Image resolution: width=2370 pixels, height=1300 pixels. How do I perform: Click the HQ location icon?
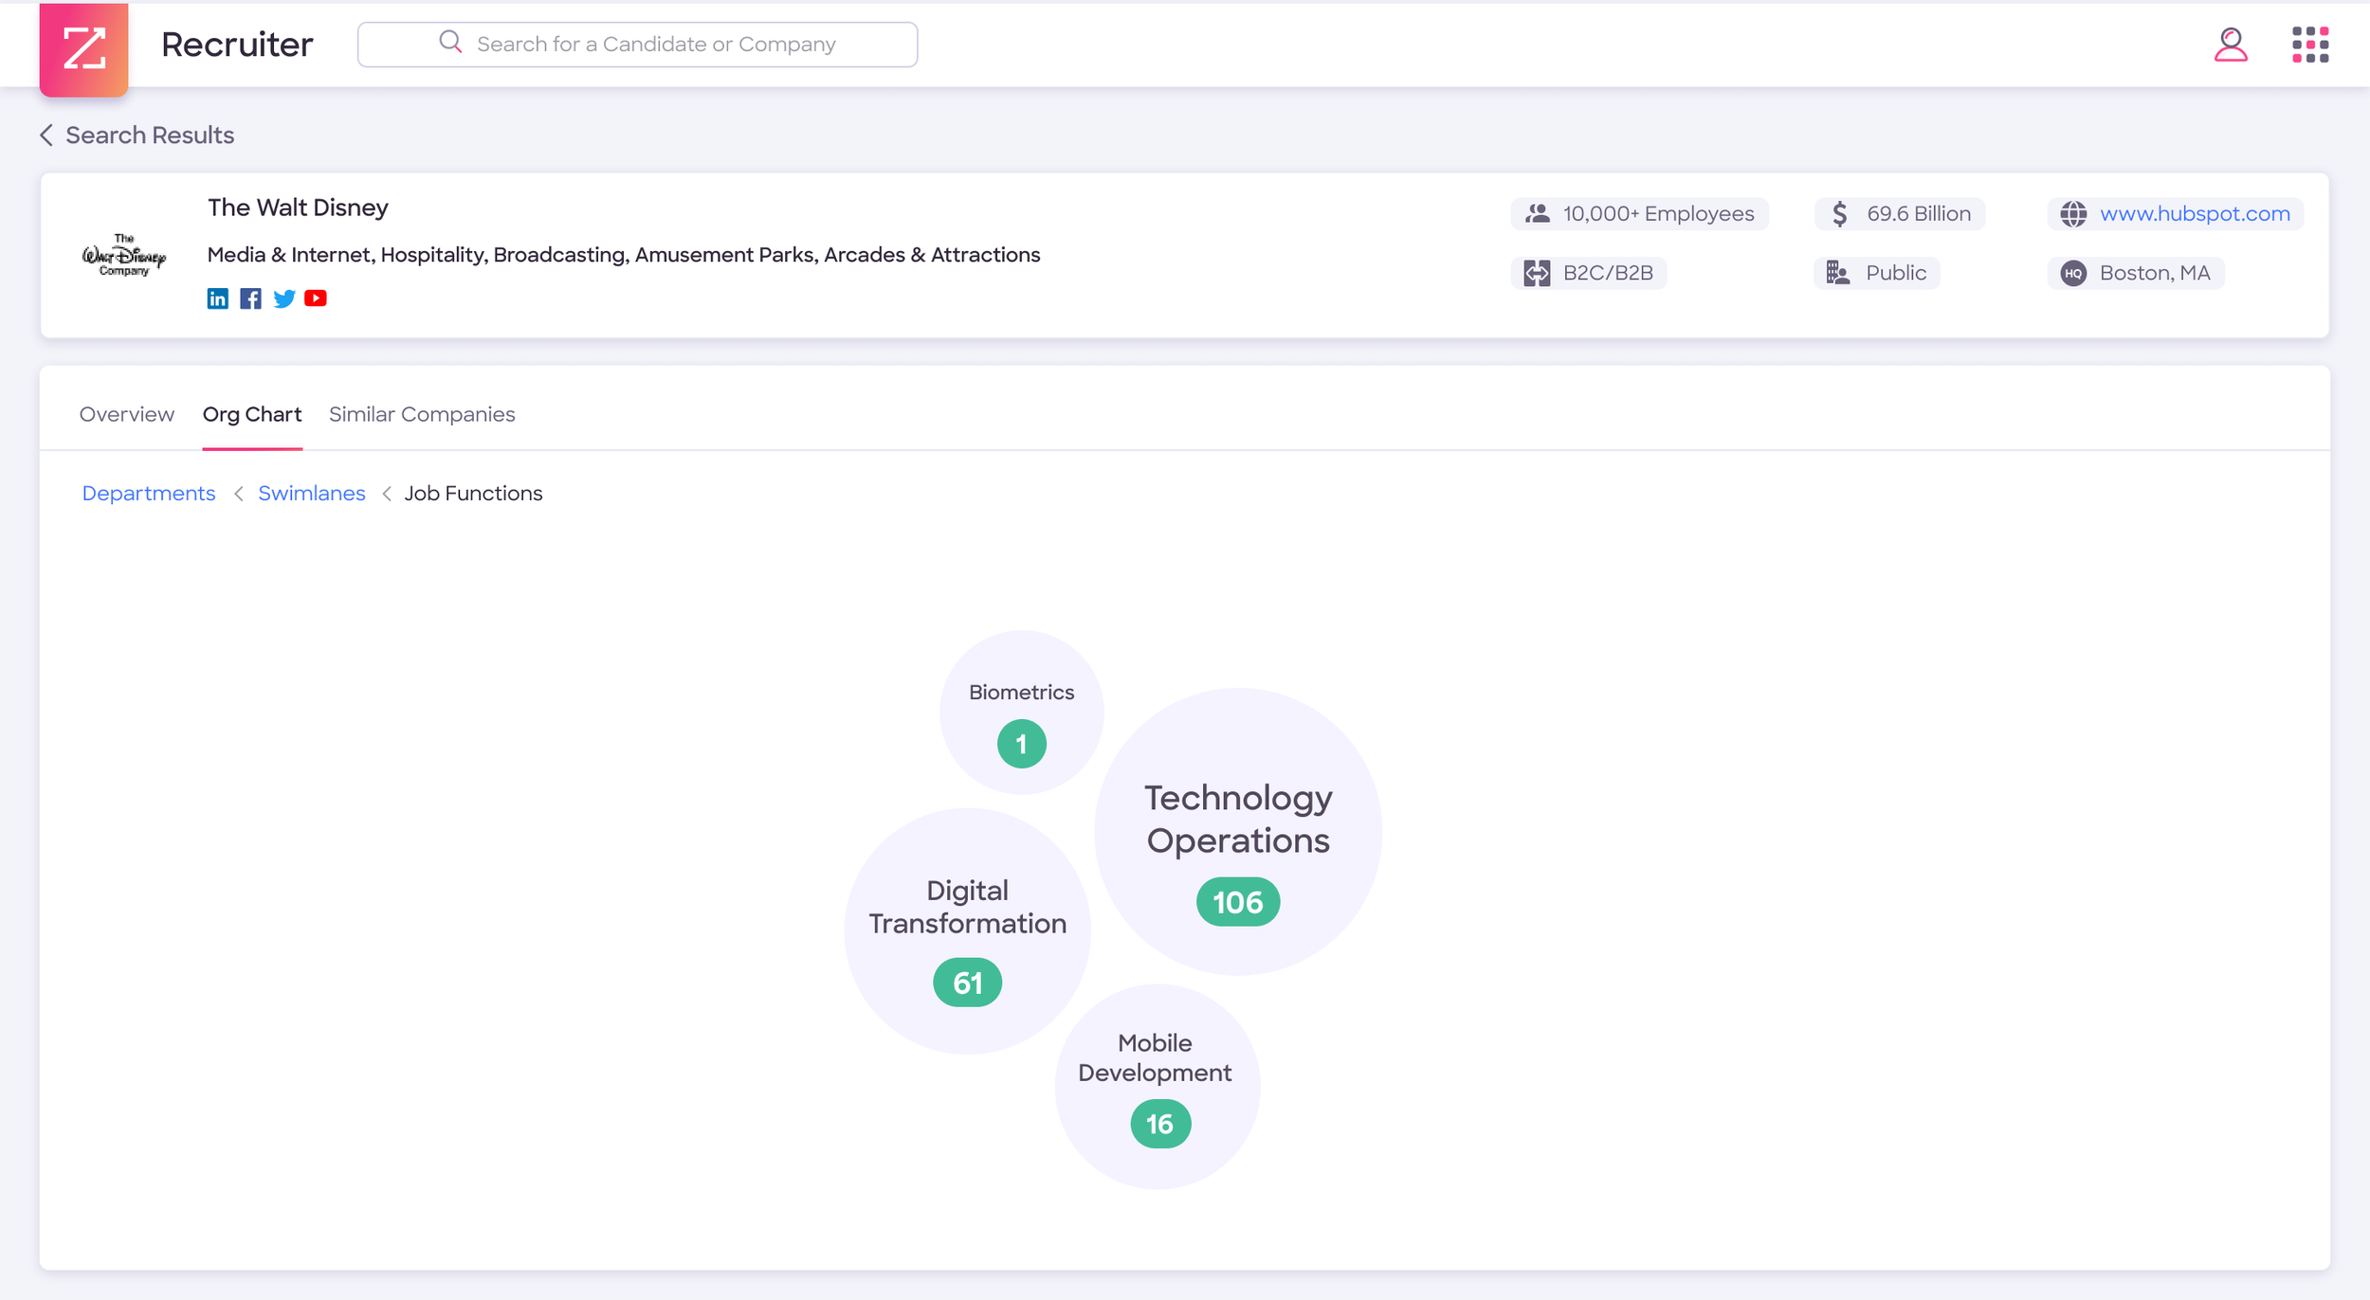pyautogui.click(x=2073, y=273)
